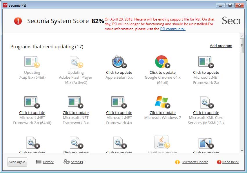Click to update Microsoft .NET Framework 2.x
Screen dimensions: 247x173
click(206, 72)
